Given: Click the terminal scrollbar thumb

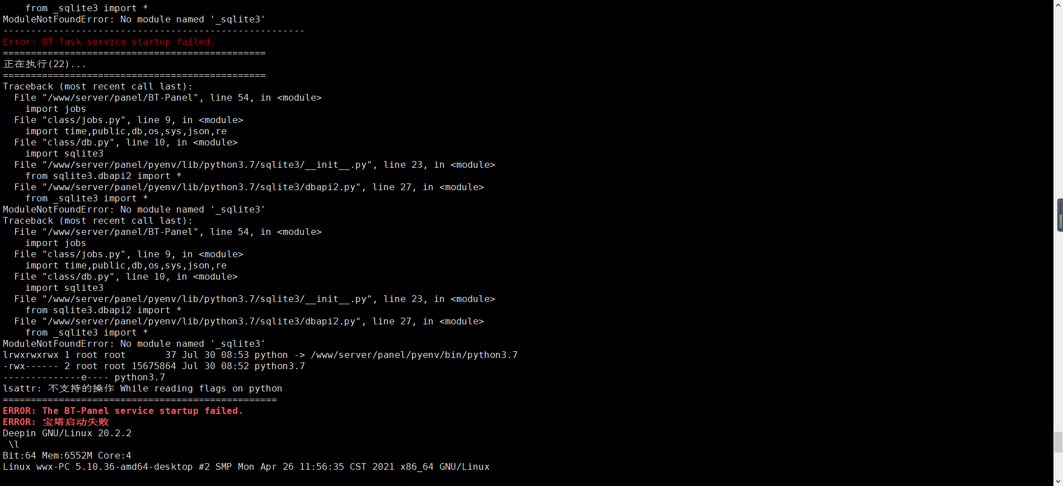Looking at the screenshot, I should 1058,442.
